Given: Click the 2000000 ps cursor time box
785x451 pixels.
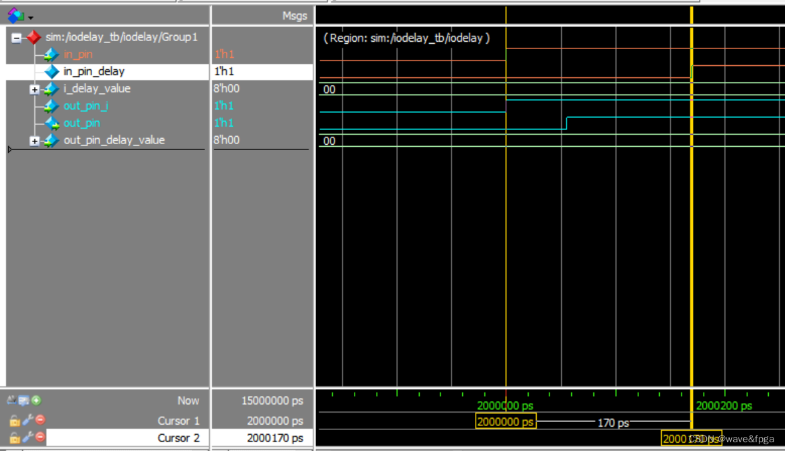Looking at the screenshot, I should pos(506,422).
